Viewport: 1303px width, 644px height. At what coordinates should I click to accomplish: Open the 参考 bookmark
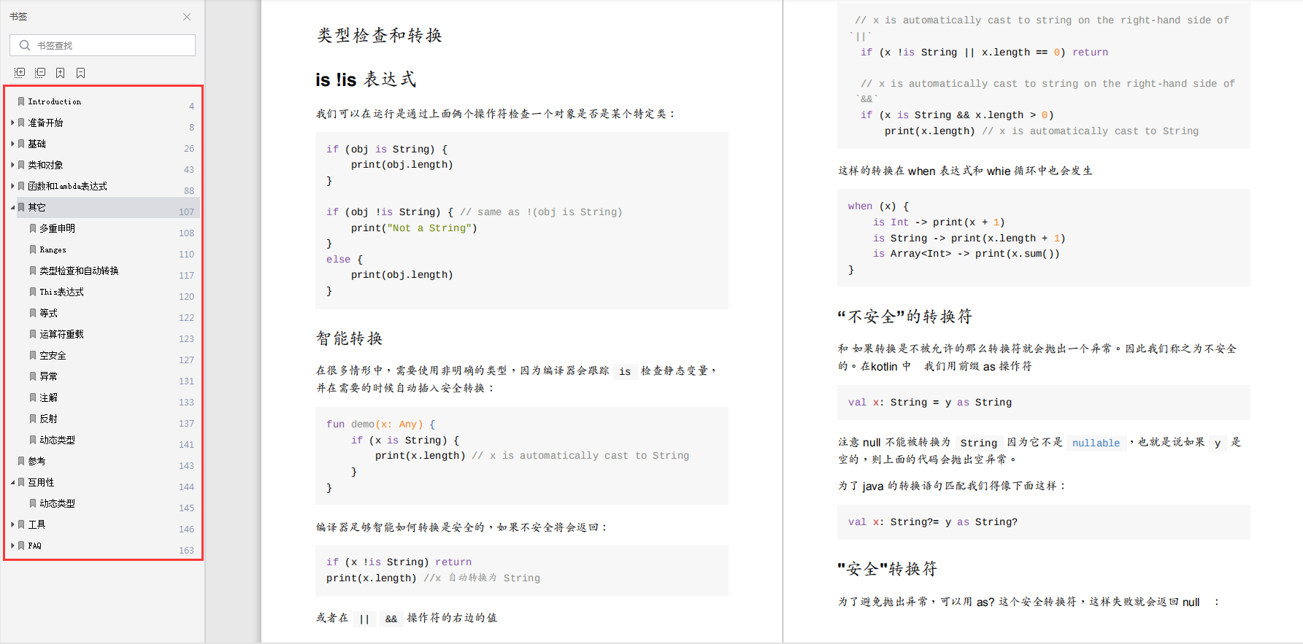[x=36, y=461]
